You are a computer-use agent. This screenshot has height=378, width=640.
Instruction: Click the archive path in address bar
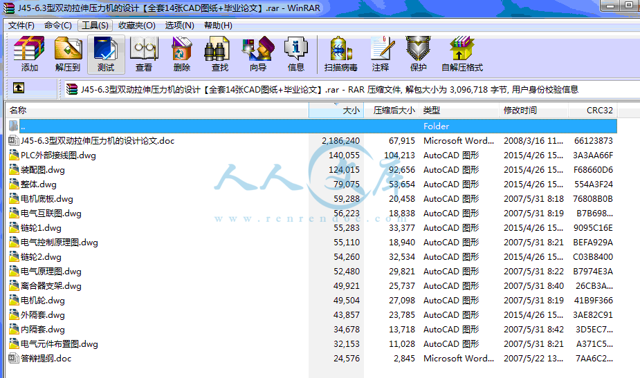(x=329, y=89)
